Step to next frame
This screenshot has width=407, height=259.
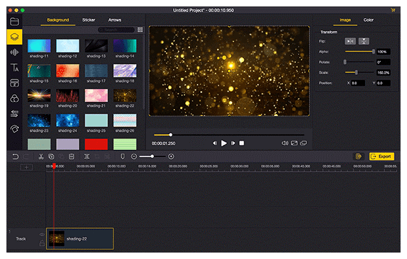[x=233, y=143]
